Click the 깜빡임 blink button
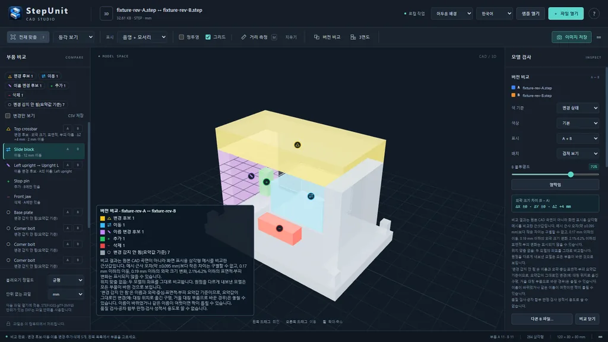This screenshot has width=608, height=342. pos(555,185)
